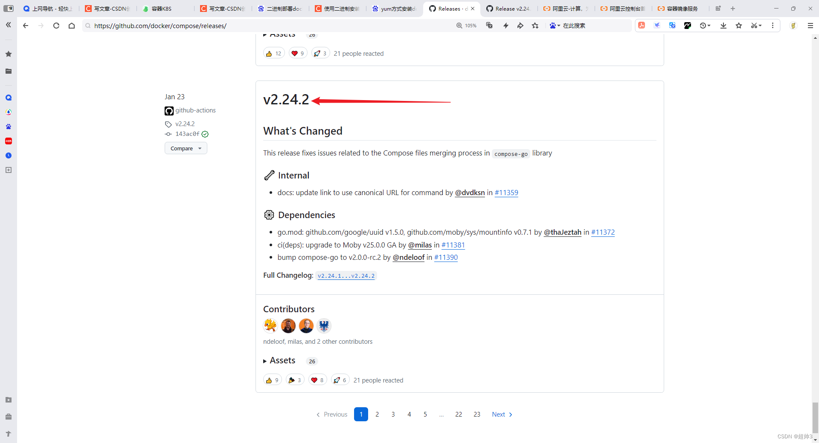Screen dimensions: 819x443
Task: Open the @milas profile link
Action: (420, 245)
